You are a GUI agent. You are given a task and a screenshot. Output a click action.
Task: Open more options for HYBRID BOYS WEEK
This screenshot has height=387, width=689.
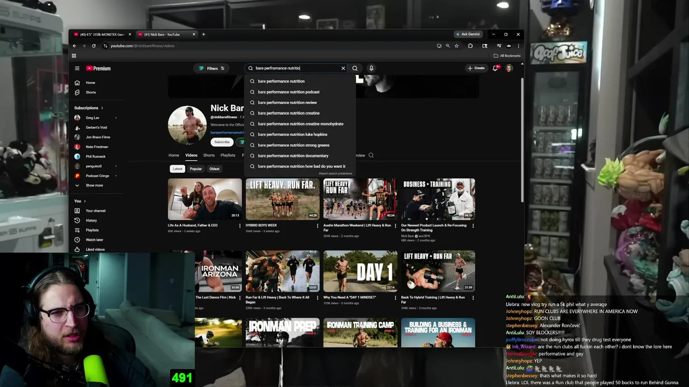click(x=318, y=226)
